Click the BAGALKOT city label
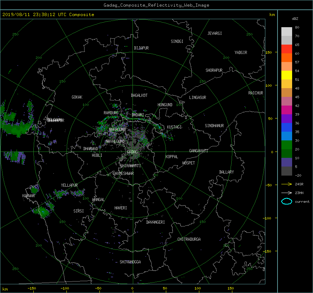Image resolution: width=313 pixels, height=293 pixels. coord(139,95)
